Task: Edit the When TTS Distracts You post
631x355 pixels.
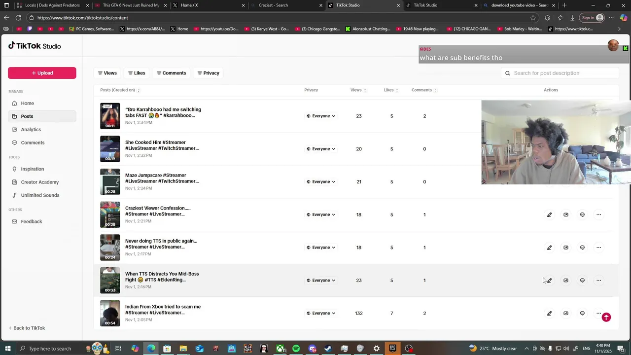Action: (549, 280)
